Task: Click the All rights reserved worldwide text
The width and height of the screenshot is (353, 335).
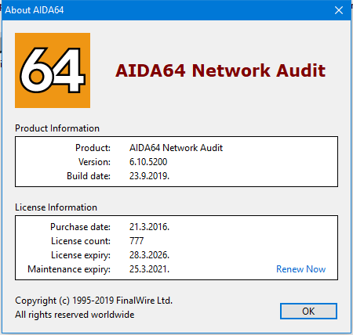Action: tap(75, 315)
